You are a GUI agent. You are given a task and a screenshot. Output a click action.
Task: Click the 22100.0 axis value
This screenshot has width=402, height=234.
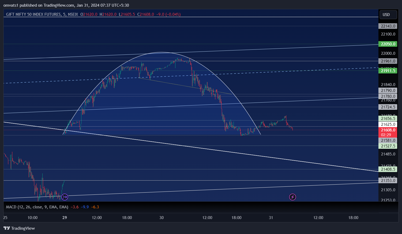point(388,34)
